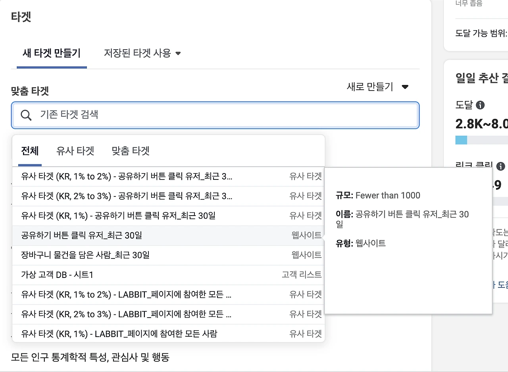Select 유사 타겟 (KR, 1%) - LABBIT_페이지에 참여한 모든 사람
The image size is (508, 372).
click(x=119, y=334)
